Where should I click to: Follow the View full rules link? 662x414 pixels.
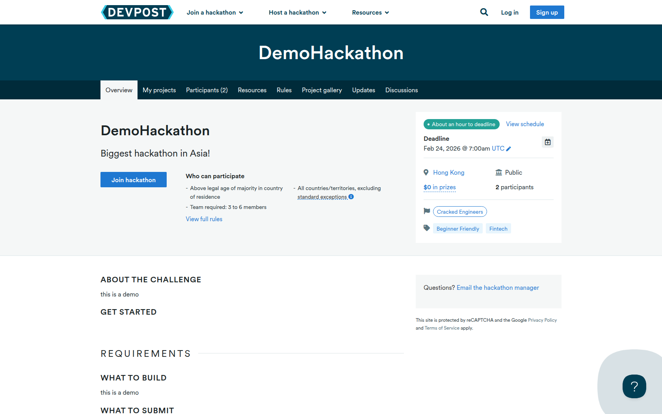click(204, 219)
